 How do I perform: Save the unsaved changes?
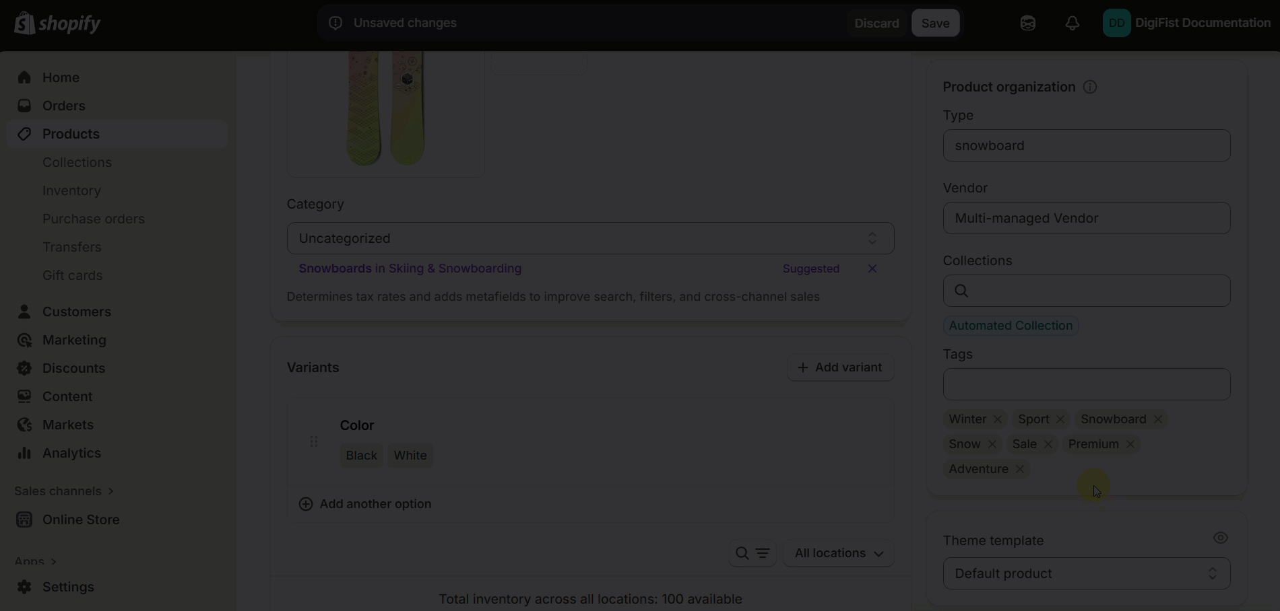(935, 23)
